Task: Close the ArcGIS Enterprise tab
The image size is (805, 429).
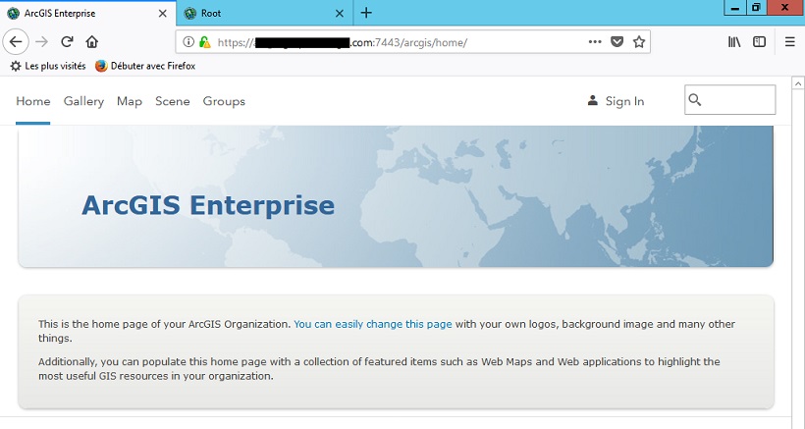Action: (x=162, y=14)
